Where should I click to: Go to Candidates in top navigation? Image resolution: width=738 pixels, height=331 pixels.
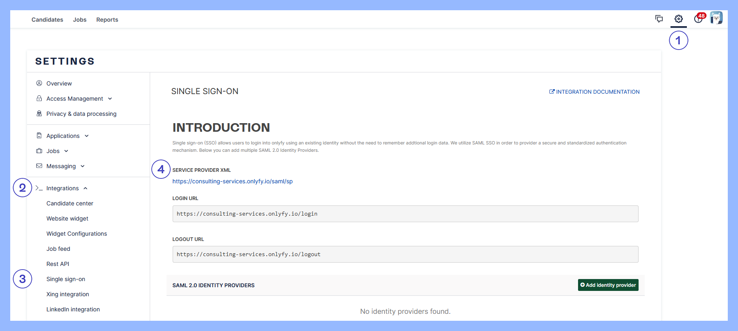[x=47, y=20]
